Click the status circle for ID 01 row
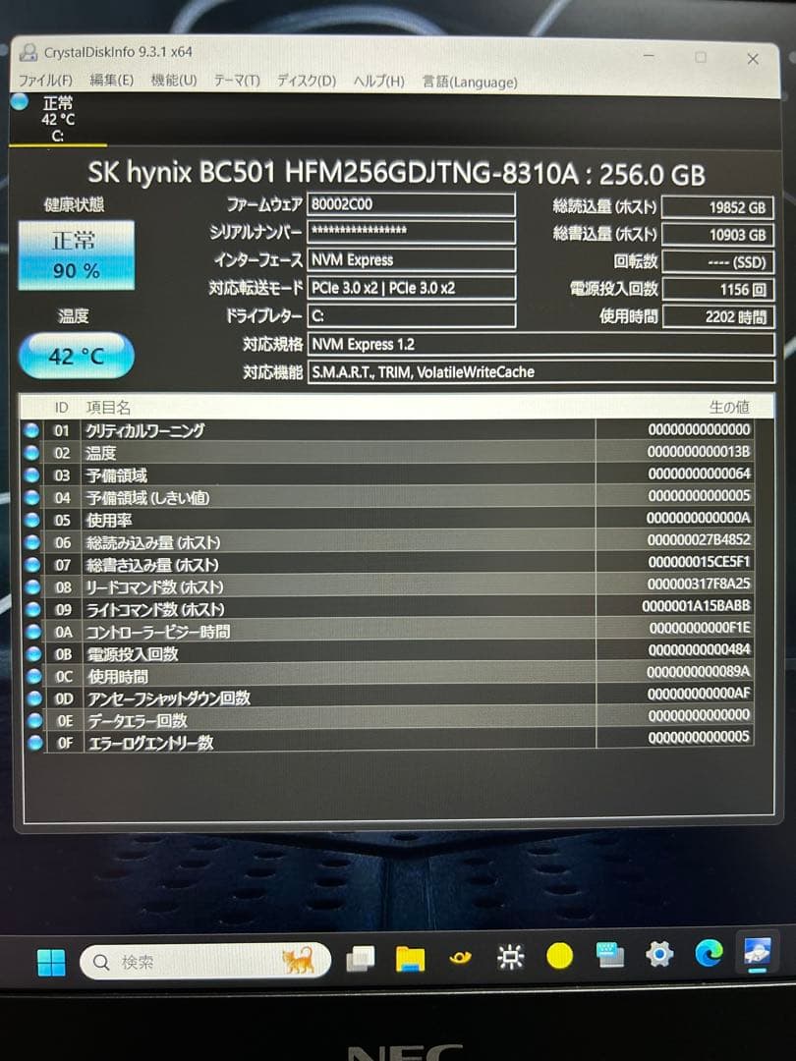796x1061 pixels. pyautogui.click(x=31, y=430)
